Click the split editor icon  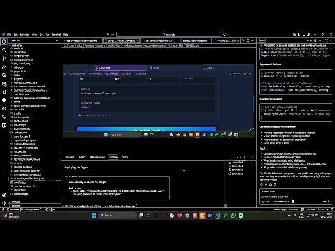pyautogui.click(x=248, y=41)
